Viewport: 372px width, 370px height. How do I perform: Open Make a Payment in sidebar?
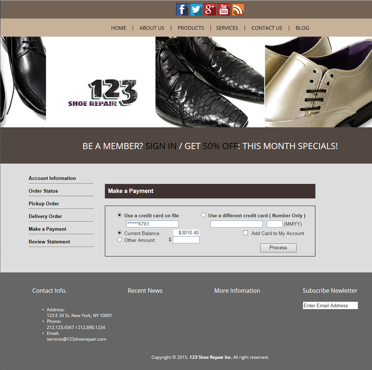[48, 229]
